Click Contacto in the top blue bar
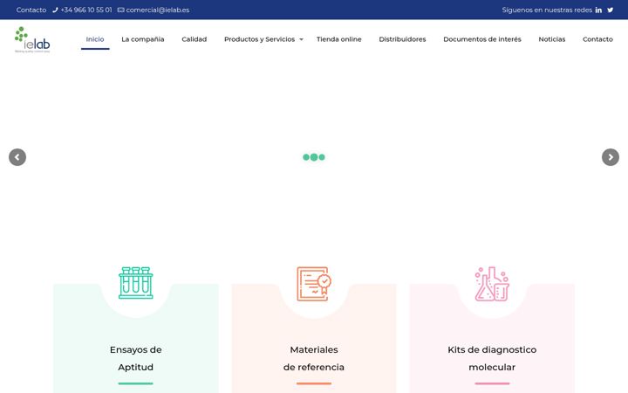Viewport: 628px width, 393px height. [31, 10]
